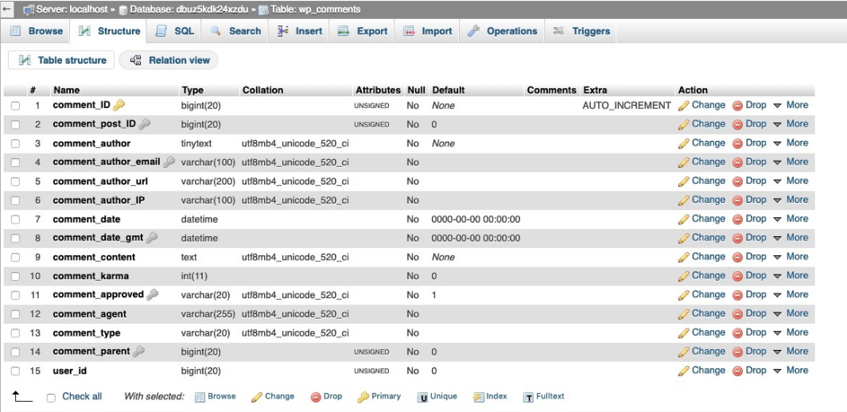Click Drop link in With selected bar
847x412 pixels.
(x=326, y=397)
